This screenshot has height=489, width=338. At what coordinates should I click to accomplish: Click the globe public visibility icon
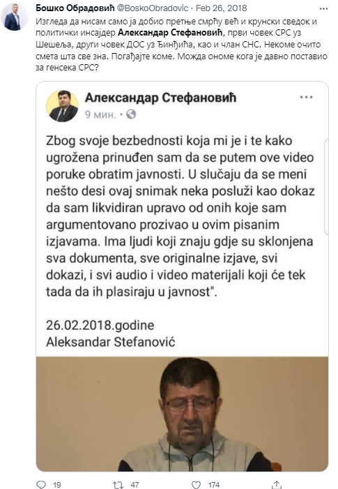coord(131,114)
